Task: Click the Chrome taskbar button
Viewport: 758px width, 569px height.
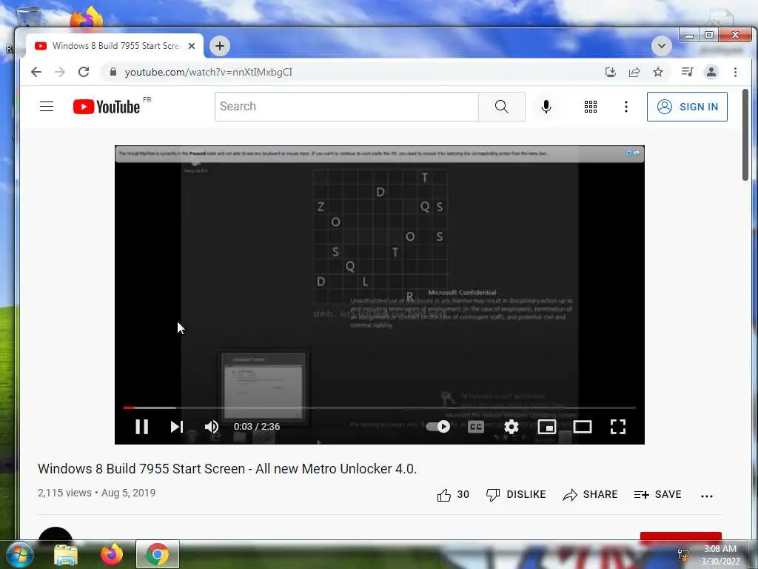Action: (x=158, y=554)
